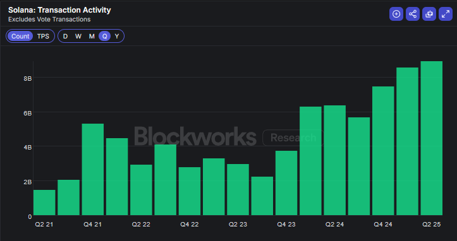The image size is (457, 241).
Task: Click the "Q4 24" axis label
Action: (383, 225)
